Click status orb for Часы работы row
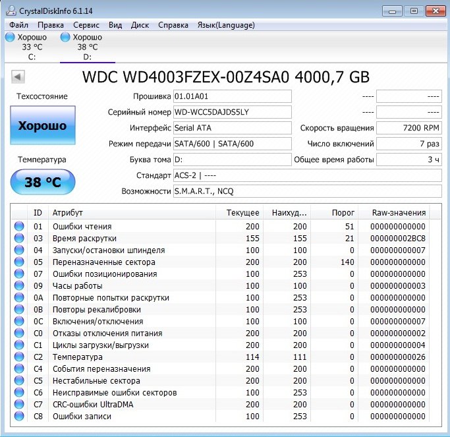 point(18,286)
